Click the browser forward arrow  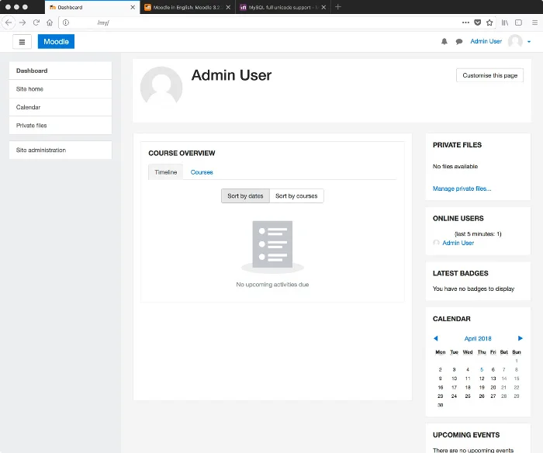click(22, 22)
